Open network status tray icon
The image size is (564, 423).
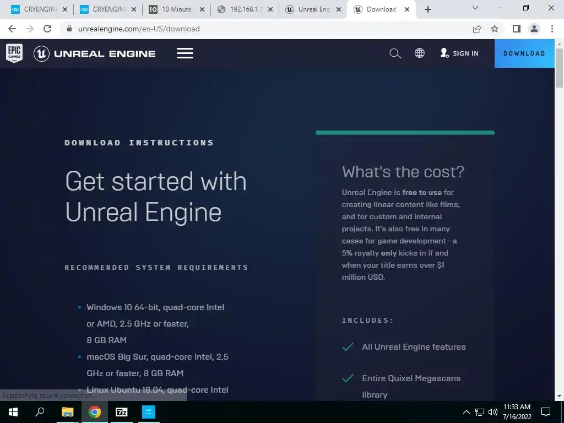pos(480,412)
